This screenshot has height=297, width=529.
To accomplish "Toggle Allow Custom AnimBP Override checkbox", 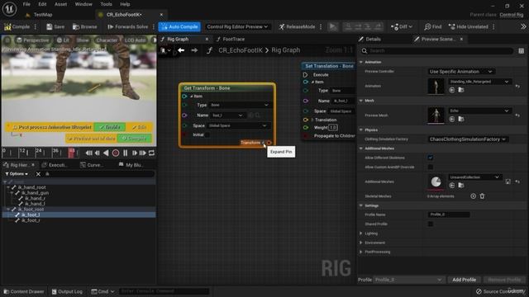I will 430,167.
